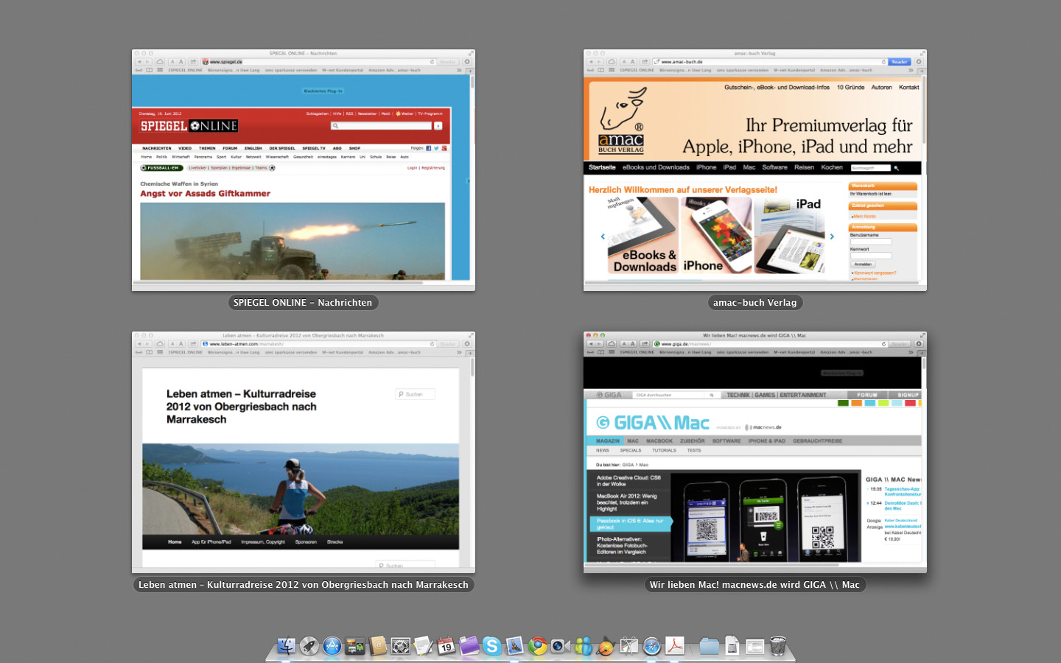Viewport: 1061px width, 663px height.
Task: Open Adobe Acrobat from the dock
Action: click(x=675, y=646)
